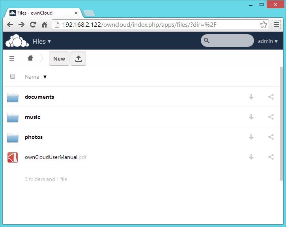Download the photos folder
The width and height of the screenshot is (286, 227).
pos(251,137)
